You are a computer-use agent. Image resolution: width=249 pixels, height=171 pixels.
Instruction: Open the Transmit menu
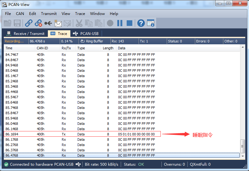click(x=49, y=14)
